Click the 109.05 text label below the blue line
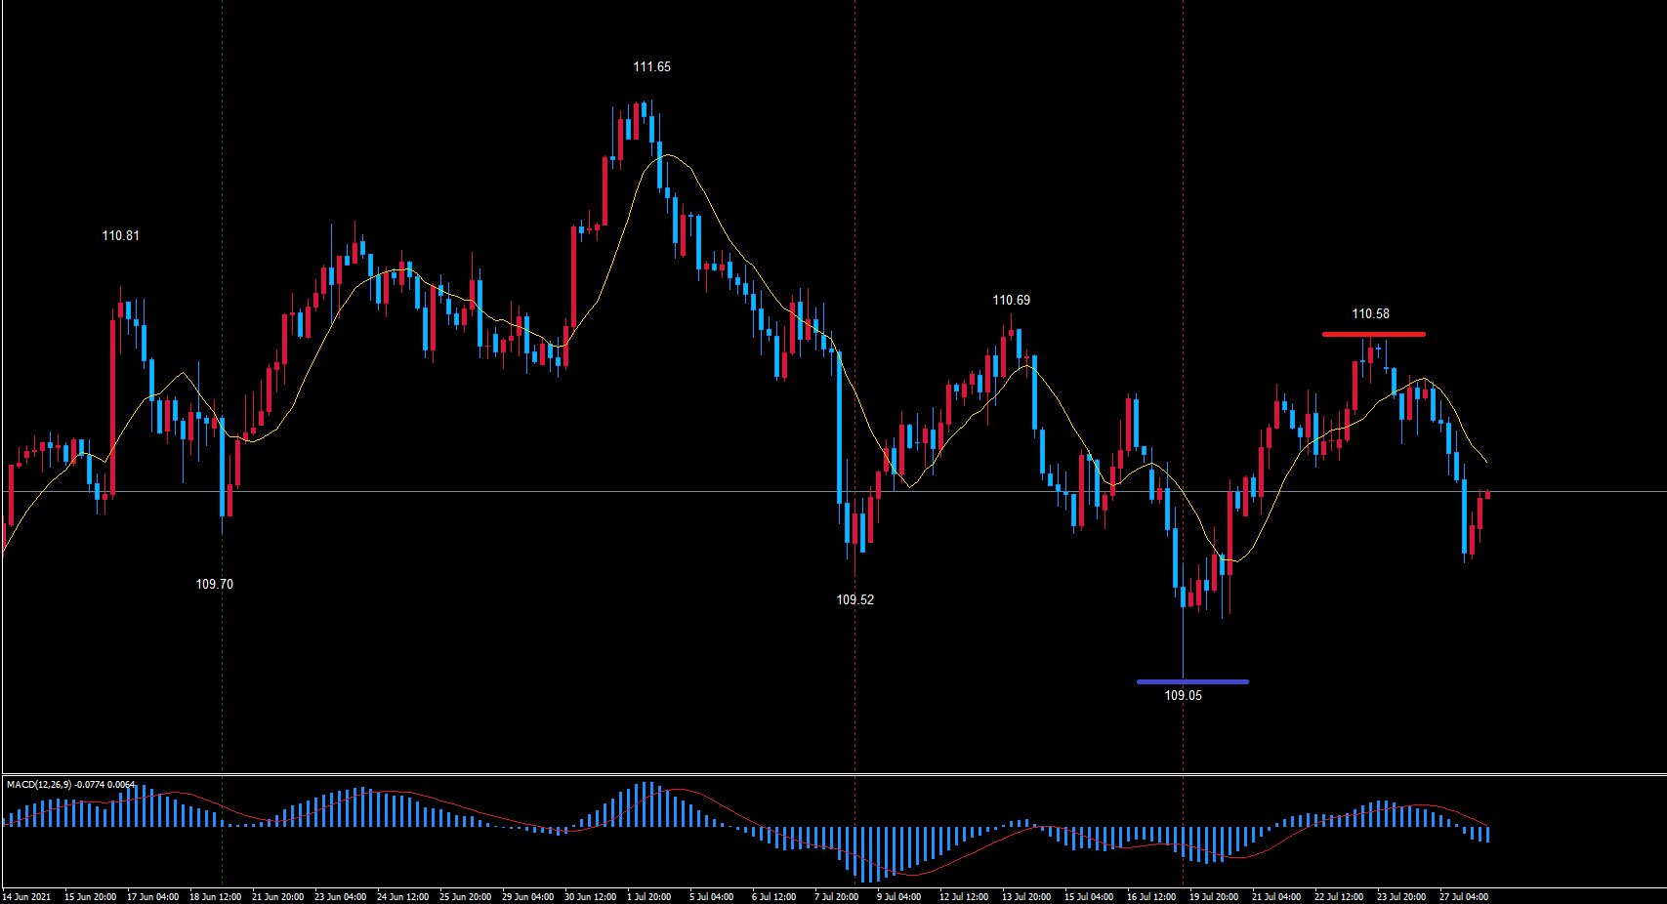The image size is (1667, 904). point(1183,696)
